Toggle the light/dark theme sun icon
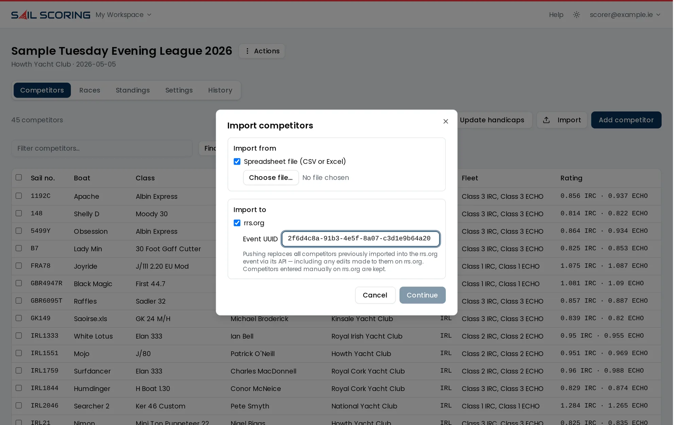 pyautogui.click(x=576, y=15)
